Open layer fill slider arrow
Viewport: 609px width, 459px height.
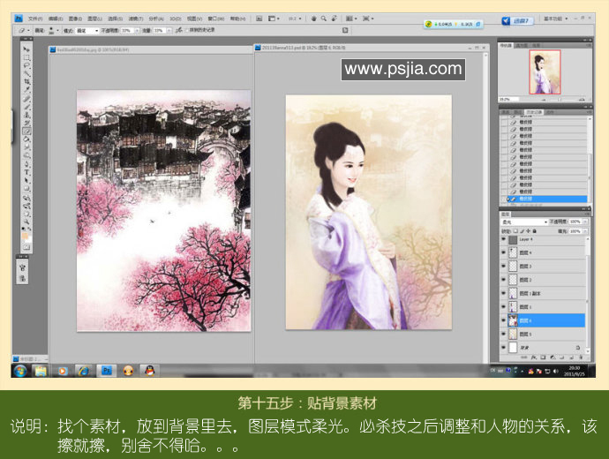[585, 231]
